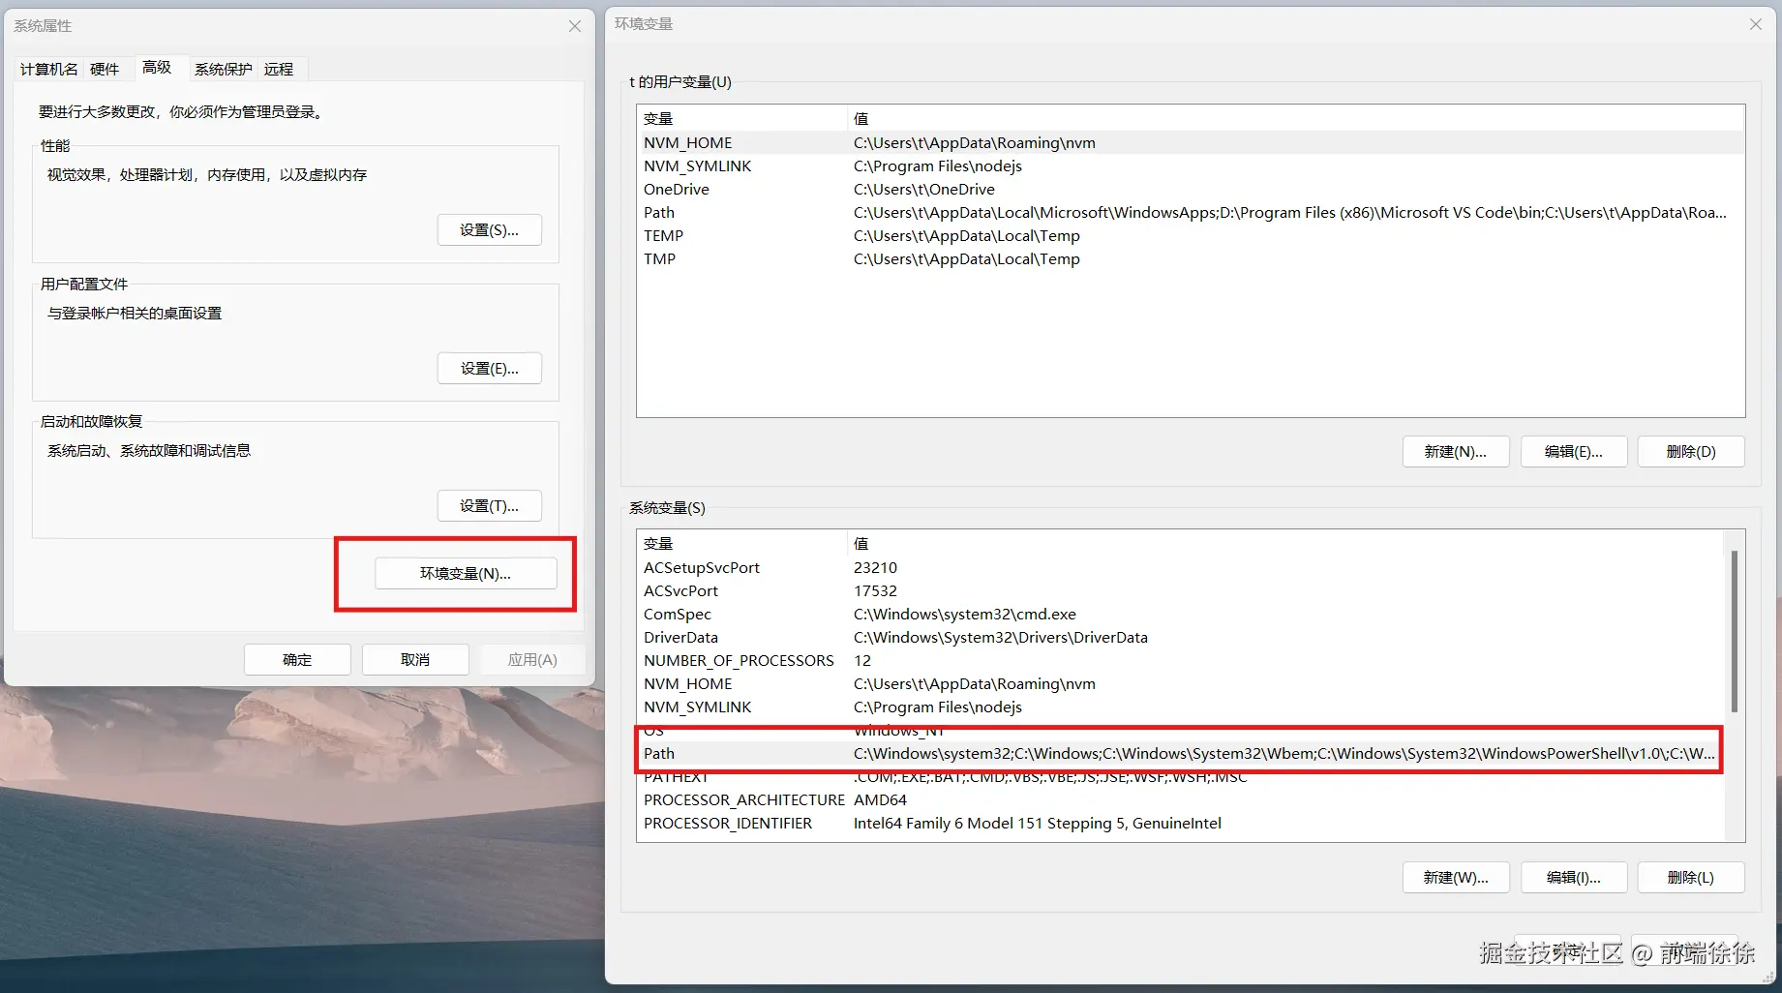The image size is (1782, 993).
Task: Select OneDrive user variable row
Action: [x=1191, y=190]
